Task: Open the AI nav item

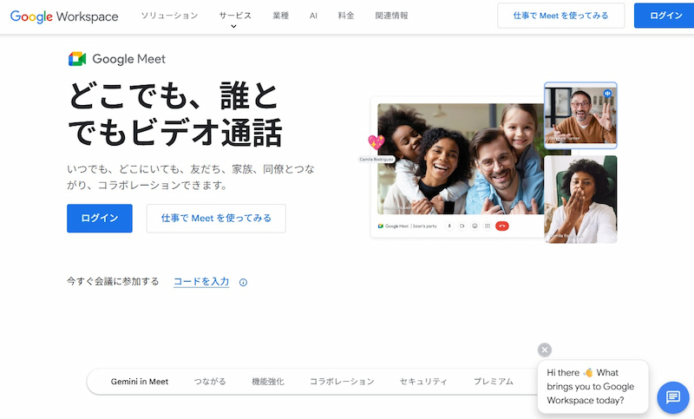Action: [x=313, y=16]
